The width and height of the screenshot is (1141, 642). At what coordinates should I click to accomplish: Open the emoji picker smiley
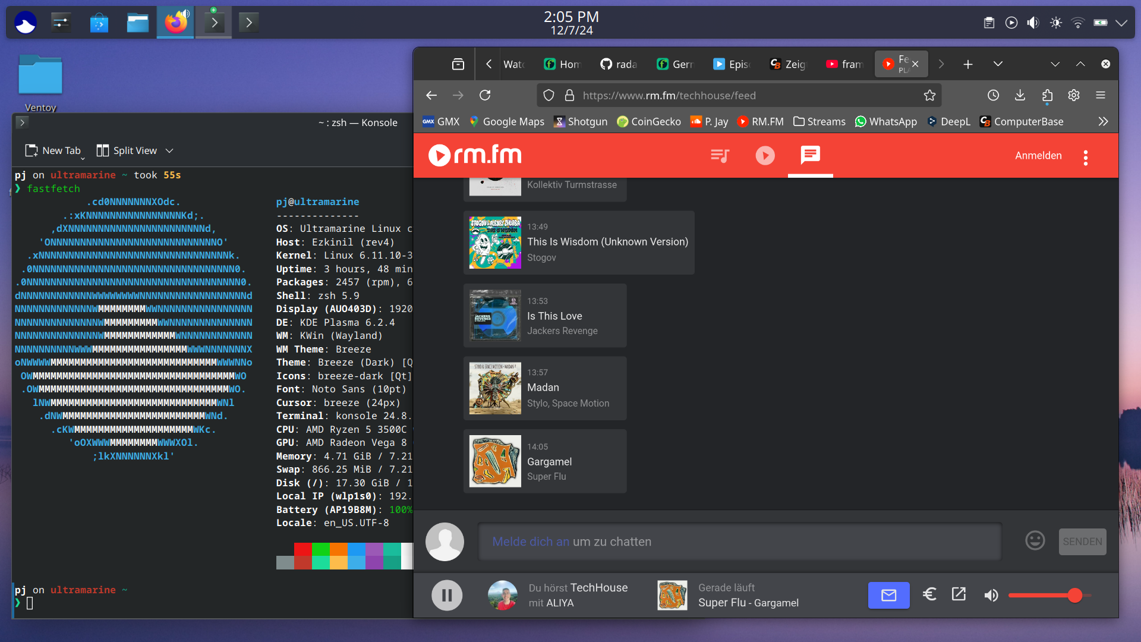(1035, 540)
